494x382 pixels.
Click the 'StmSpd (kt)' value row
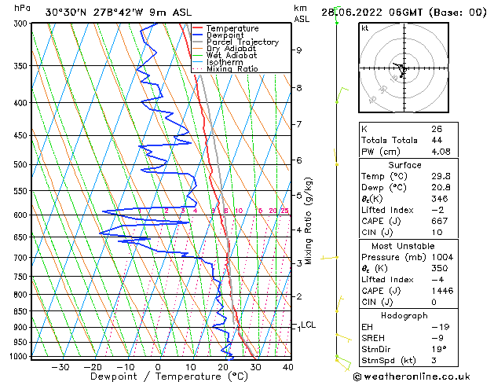408,360
